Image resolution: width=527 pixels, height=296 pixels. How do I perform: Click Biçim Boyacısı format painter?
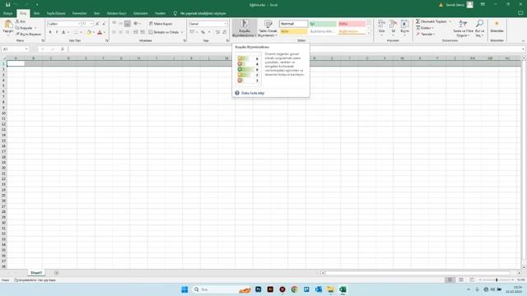pos(29,34)
